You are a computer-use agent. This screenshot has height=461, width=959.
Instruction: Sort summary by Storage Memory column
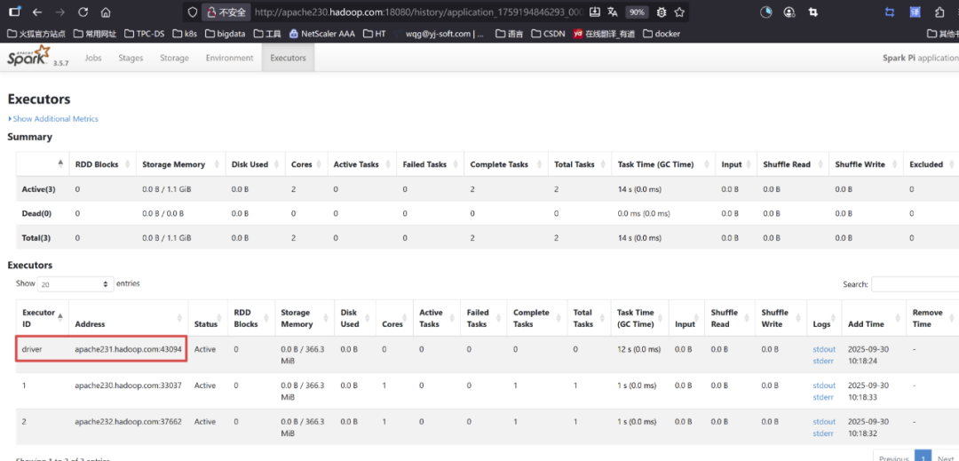[181, 164]
